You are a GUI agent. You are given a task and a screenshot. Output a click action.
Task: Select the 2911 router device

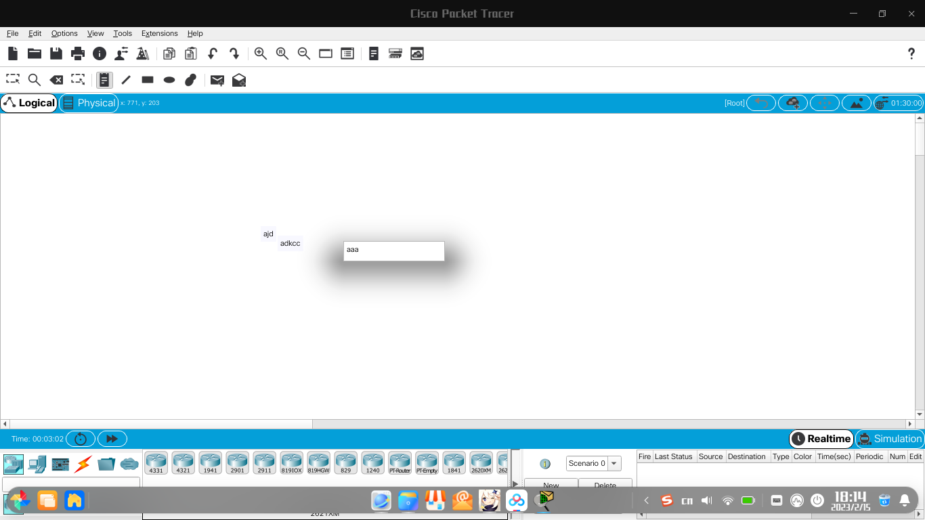click(264, 462)
